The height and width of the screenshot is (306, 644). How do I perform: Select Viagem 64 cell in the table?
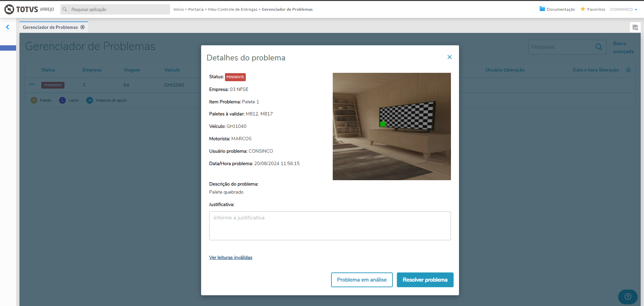click(126, 85)
